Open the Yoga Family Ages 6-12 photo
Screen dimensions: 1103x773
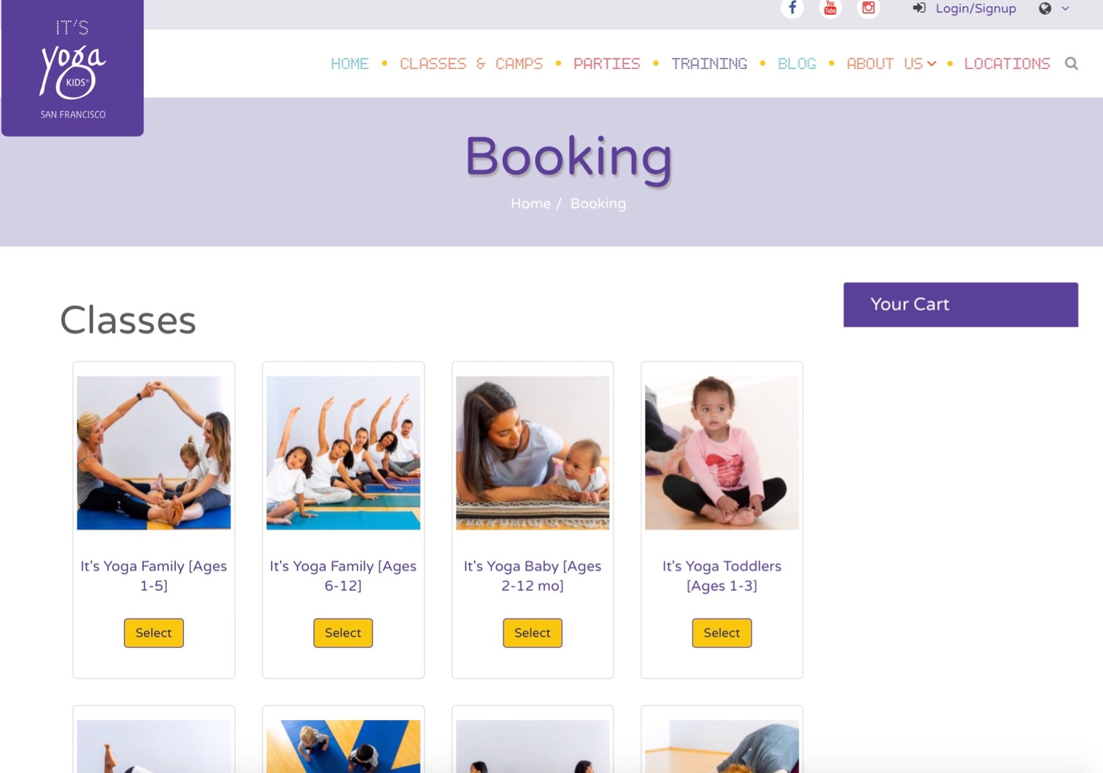(x=343, y=453)
